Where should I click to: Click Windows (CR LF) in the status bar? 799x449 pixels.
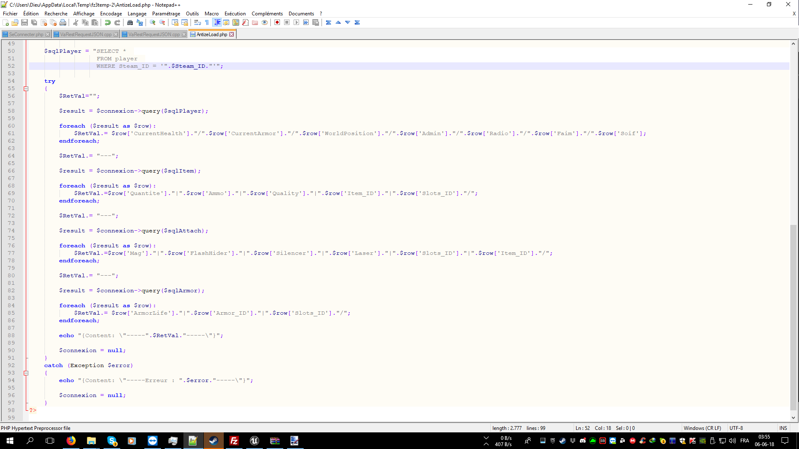703,428
